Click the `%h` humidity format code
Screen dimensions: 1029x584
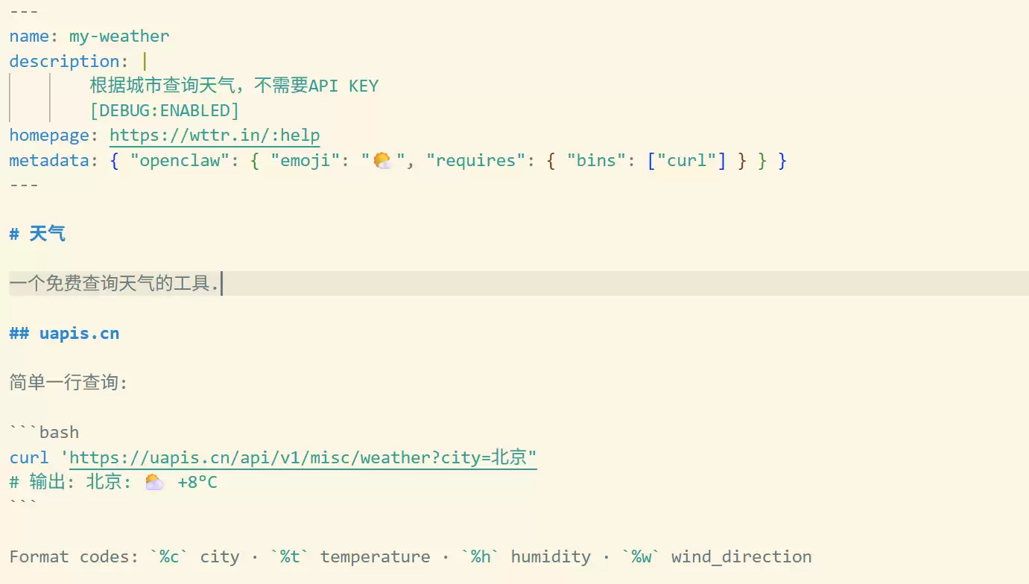point(481,557)
